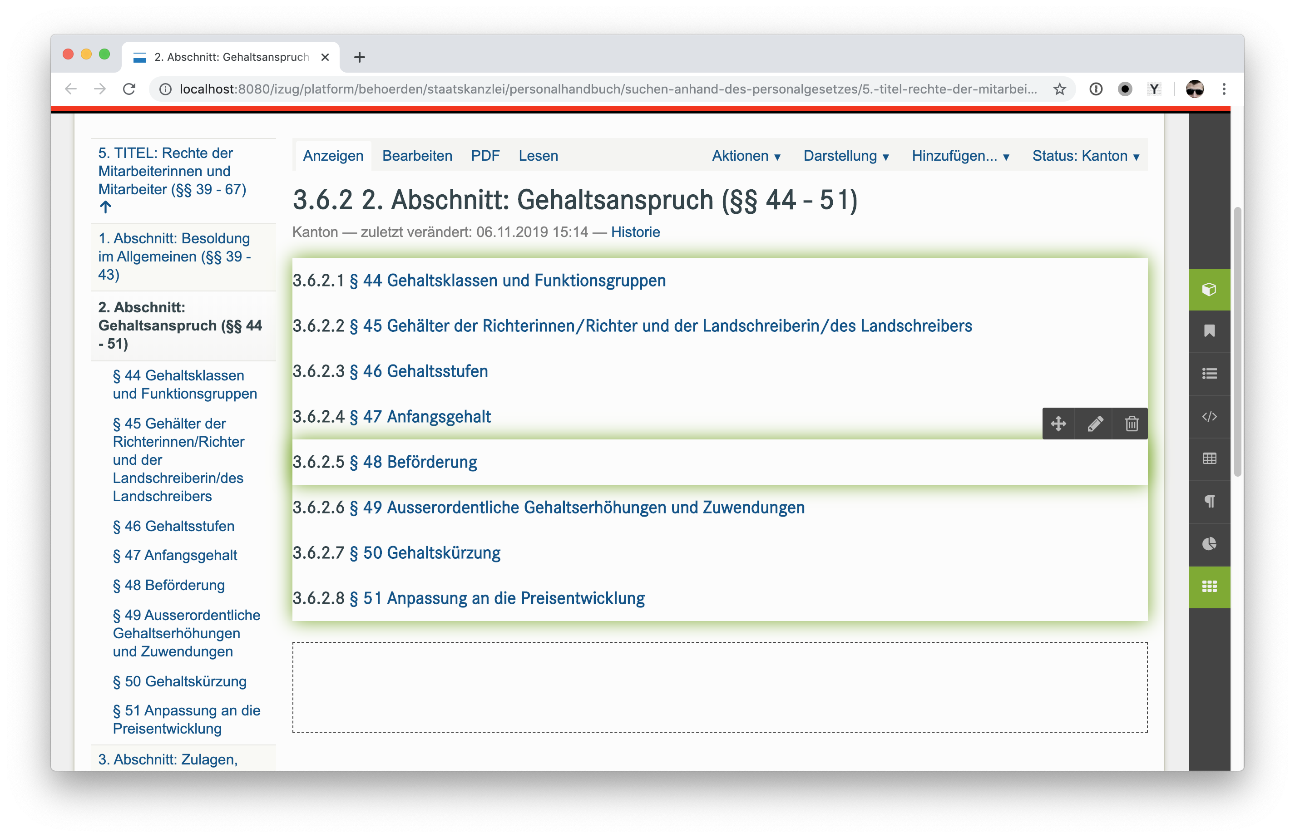Open the Hinzufügen... dropdown
This screenshot has width=1295, height=838.
pos(960,156)
